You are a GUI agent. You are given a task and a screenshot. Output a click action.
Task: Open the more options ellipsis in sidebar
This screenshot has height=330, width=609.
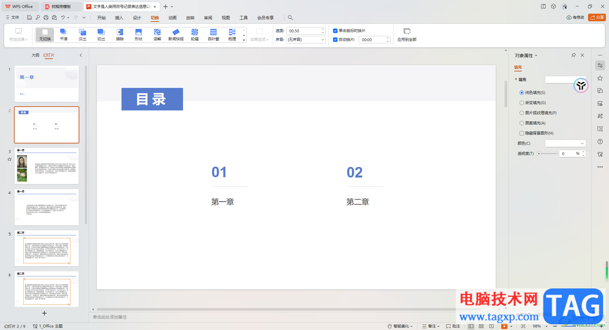click(600, 167)
